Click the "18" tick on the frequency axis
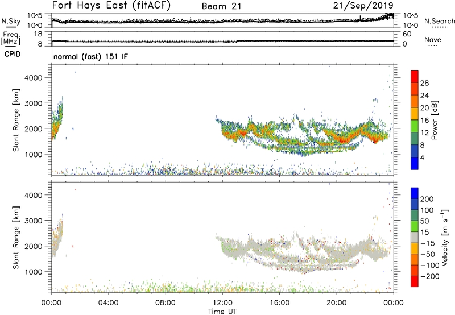This screenshot has width=455, height=315. (38, 34)
